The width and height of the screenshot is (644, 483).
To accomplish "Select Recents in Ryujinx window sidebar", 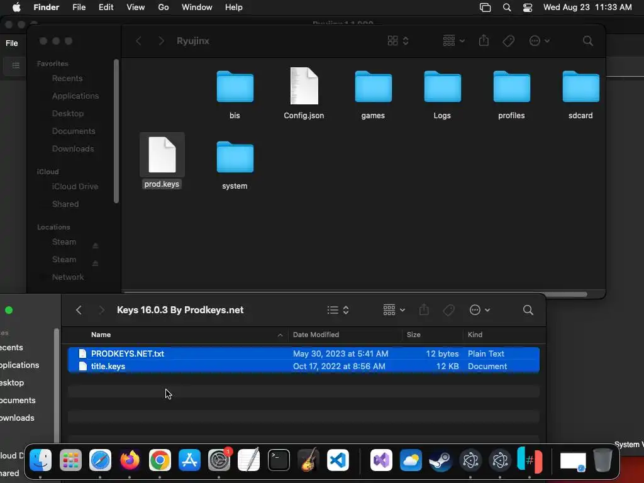I will point(67,78).
